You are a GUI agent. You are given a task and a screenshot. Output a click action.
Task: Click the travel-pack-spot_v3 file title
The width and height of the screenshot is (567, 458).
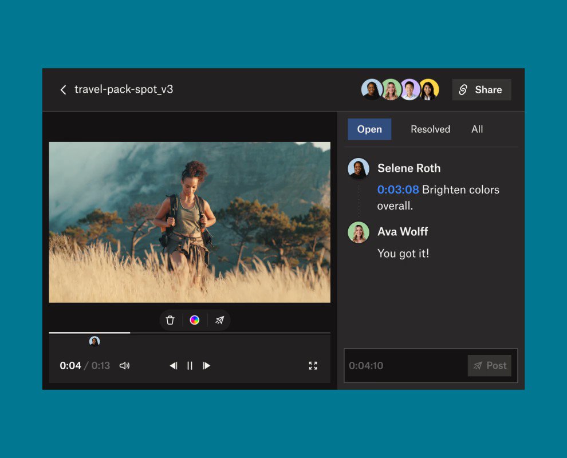tap(124, 89)
